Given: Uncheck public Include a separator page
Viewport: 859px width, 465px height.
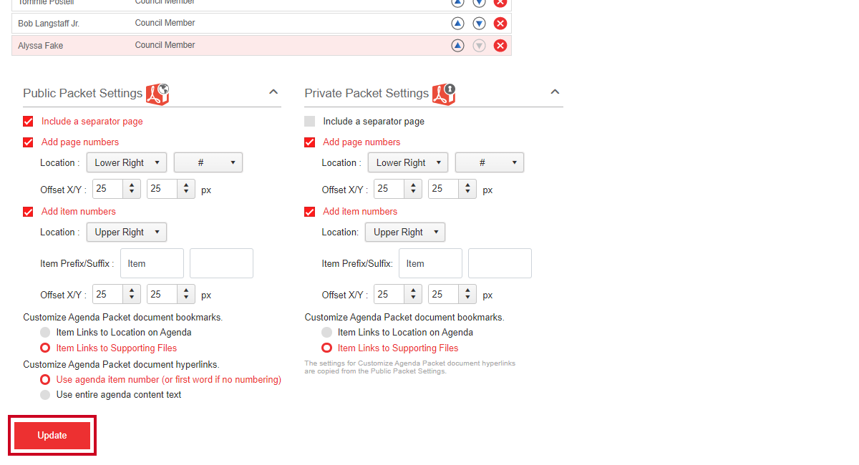Looking at the screenshot, I should 28,122.
